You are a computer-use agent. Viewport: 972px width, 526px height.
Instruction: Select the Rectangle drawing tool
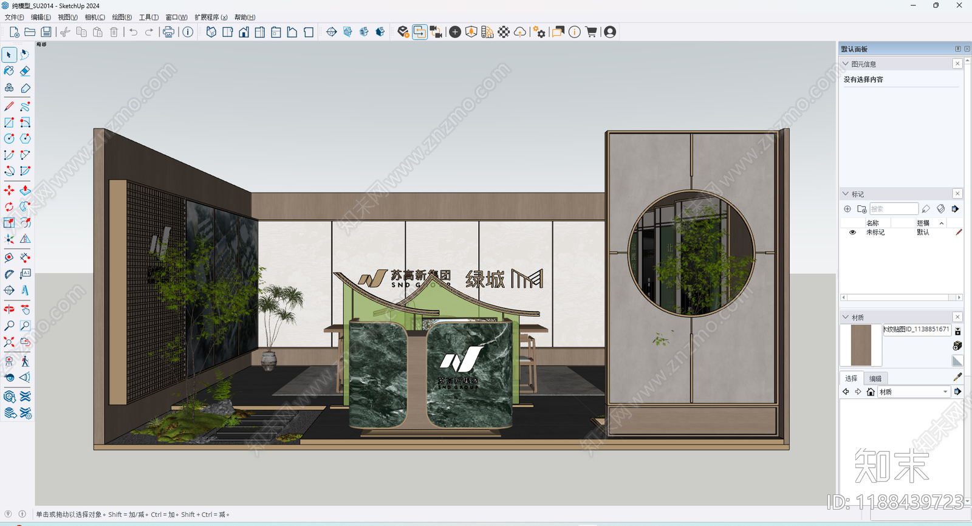[9, 123]
